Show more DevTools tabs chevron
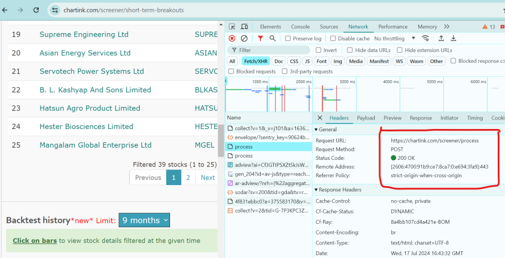This screenshot has height=258, width=505. click(x=447, y=26)
